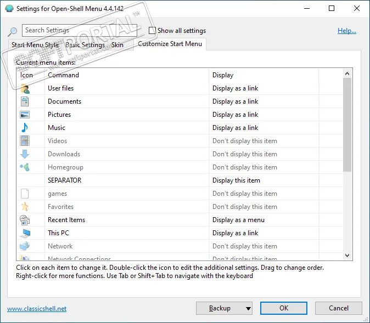
Task: Select the Music command
Action: [x=57, y=128]
